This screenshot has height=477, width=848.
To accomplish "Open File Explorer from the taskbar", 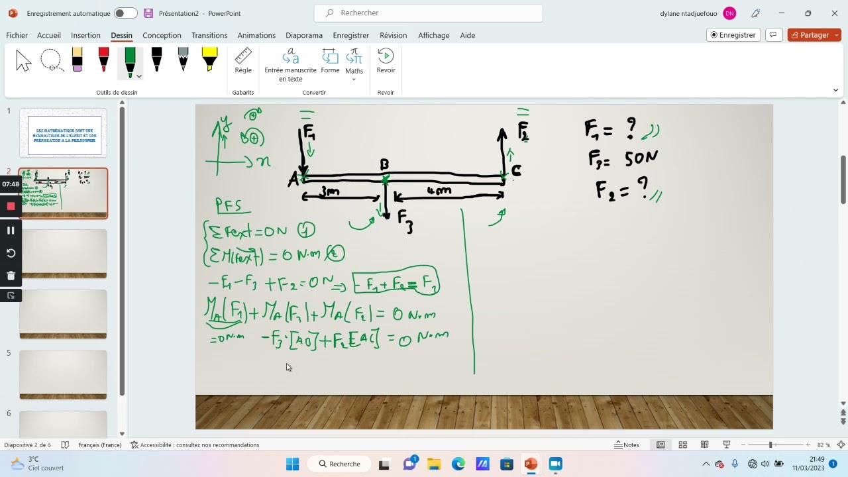I will [434, 464].
